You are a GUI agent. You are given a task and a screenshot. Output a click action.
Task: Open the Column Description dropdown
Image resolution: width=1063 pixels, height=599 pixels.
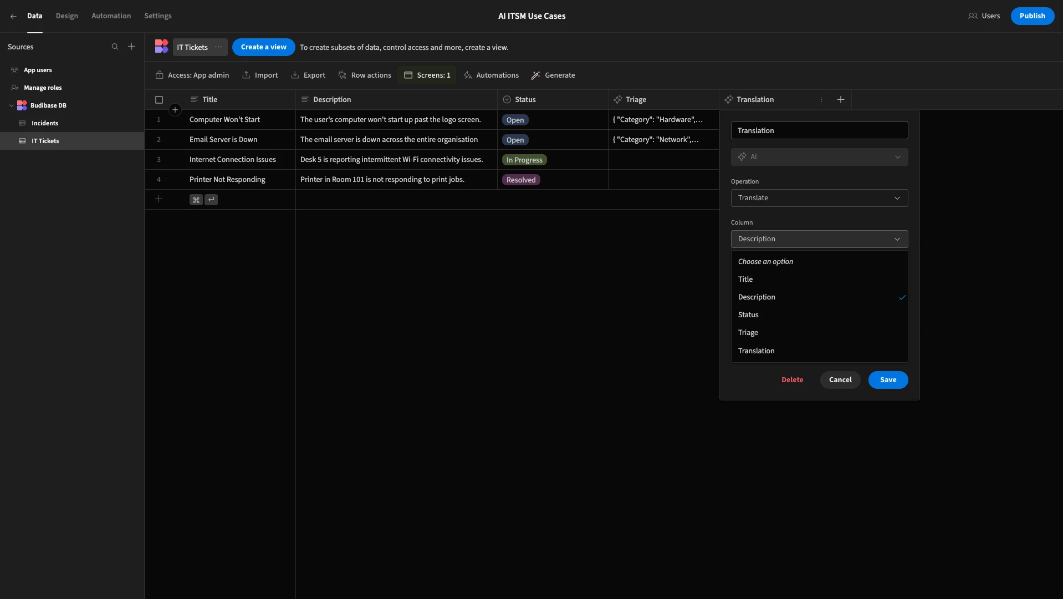tap(819, 239)
